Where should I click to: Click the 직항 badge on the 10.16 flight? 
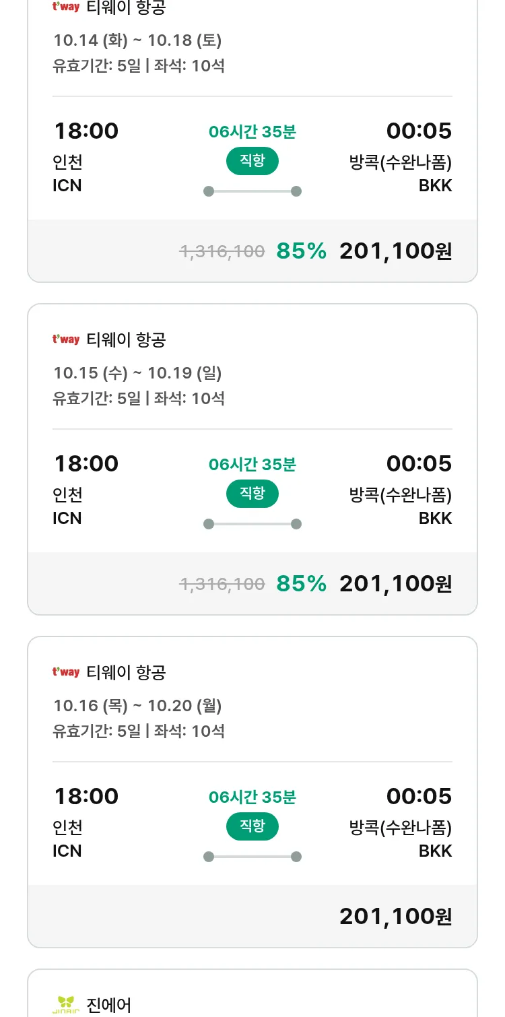[x=252, y=826]
